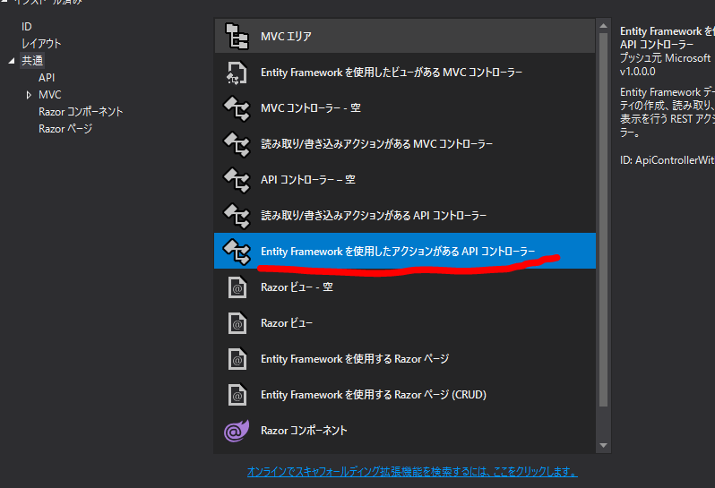Click icon beside Entity Framework ビューがある MVC コントローラー
The width and height of the screenshot is (715, 488).
click(x=237, y=73)
